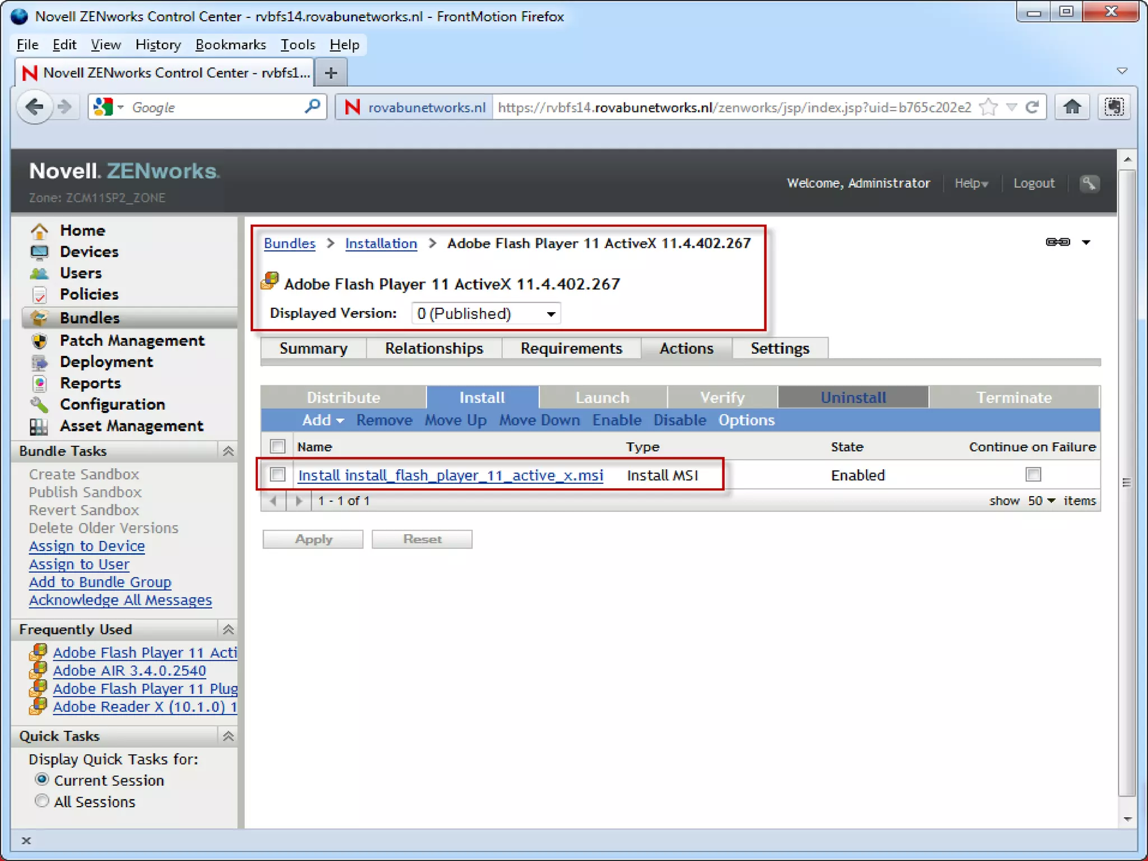
Task: Click Options in action toolbar
Action: pyautogui.click(x=747, y=420)
